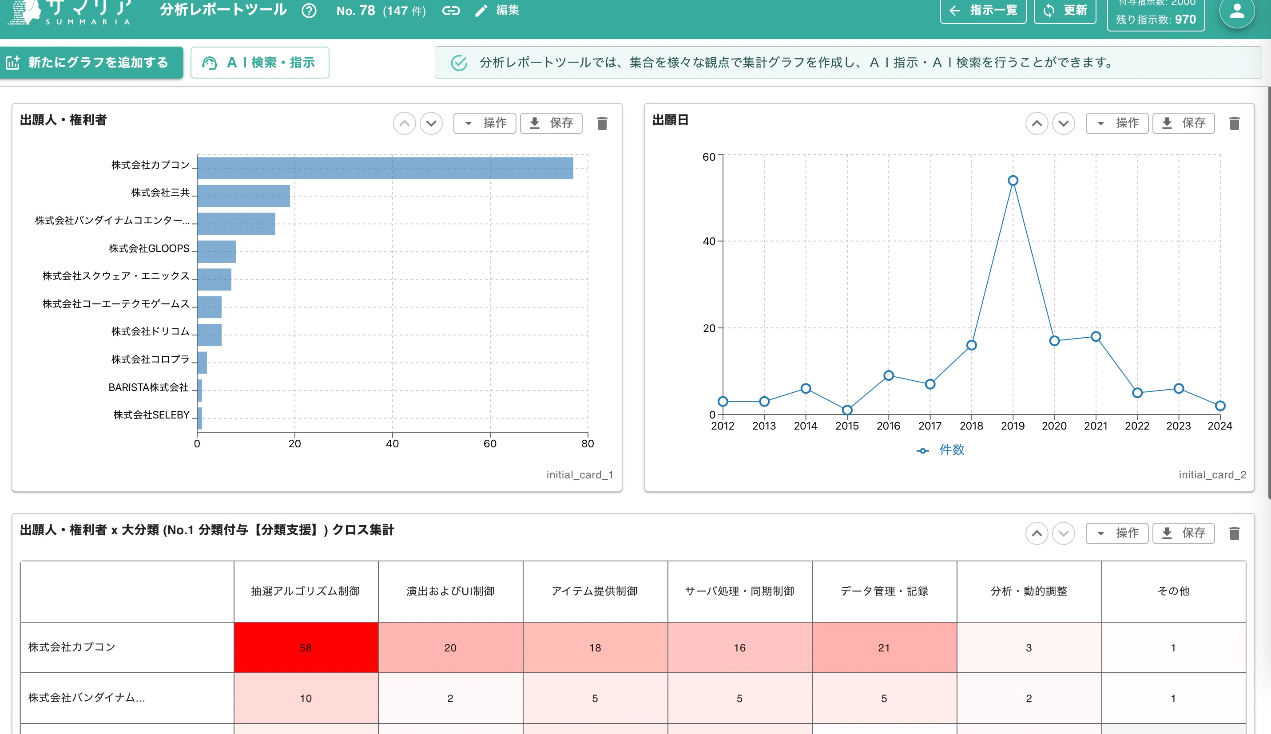This screenshot has width=1271, height=734.
Task: Open 操作 dropdown on 出願人・権利者 card
Action: pos(485,123)
